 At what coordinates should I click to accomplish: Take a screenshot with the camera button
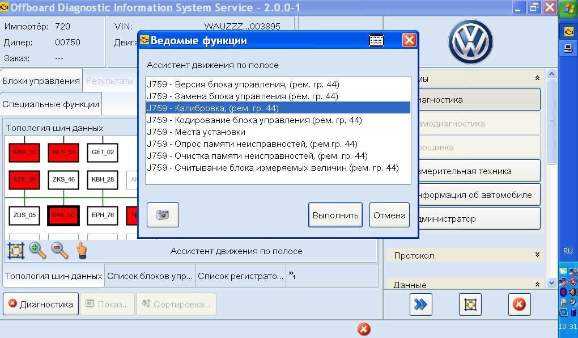pyautogui.click(x=163, y=215)
